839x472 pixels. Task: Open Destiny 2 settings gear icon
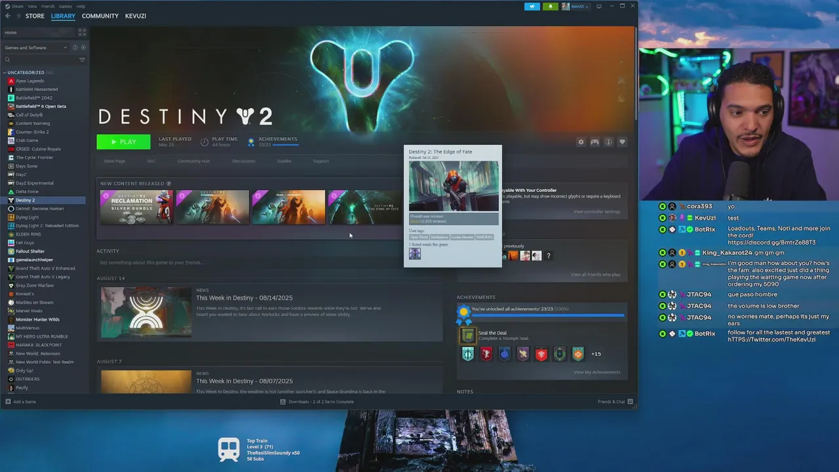point(581,142)
